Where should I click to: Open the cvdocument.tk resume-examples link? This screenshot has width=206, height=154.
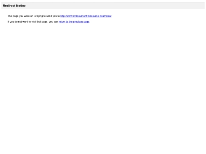[x=86, y=16]
